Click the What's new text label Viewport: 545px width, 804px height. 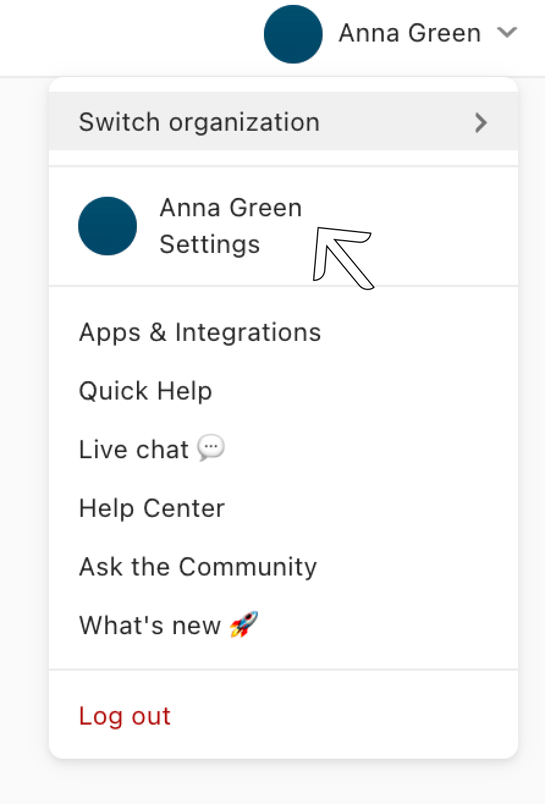[150, 626]
